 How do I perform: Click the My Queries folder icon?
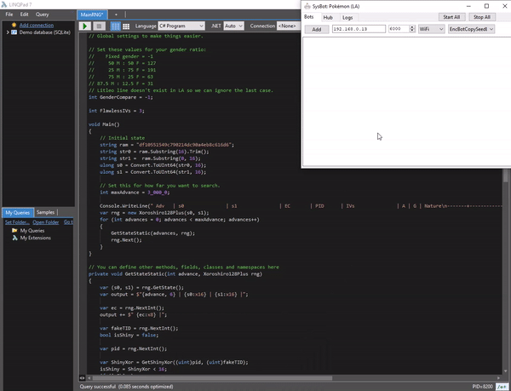pos(14,230)
